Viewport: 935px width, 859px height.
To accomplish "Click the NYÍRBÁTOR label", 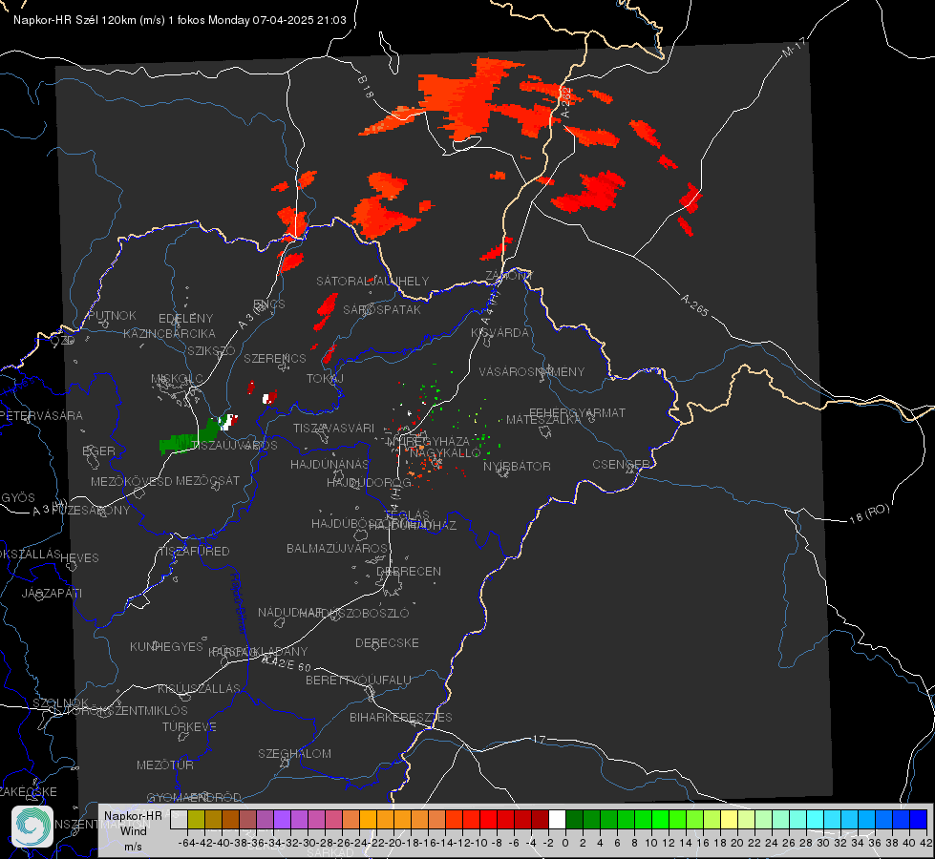I will [517, 466].
